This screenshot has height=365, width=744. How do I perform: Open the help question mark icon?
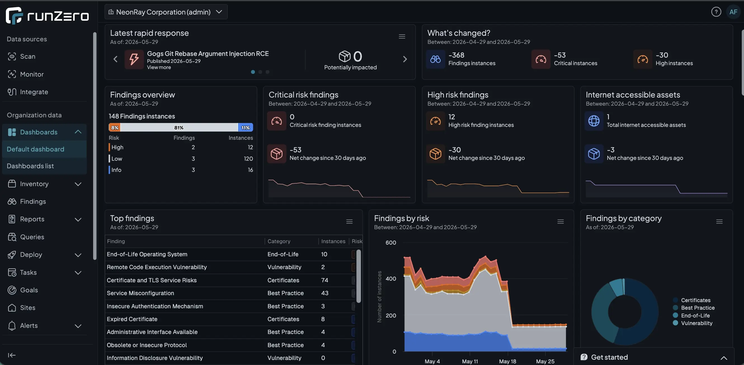coord(716,12)
